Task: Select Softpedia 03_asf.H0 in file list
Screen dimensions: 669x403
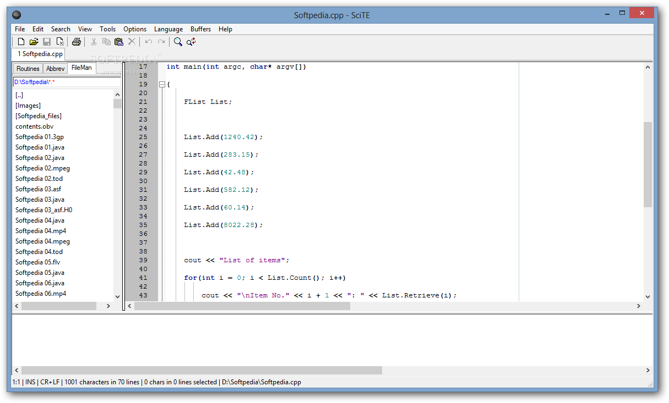Action: [x=43, y=210]
